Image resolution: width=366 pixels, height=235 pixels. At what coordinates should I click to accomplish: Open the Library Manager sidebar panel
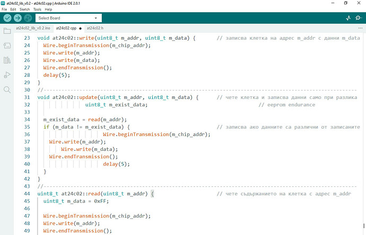pyautogui.click(x=7, y=60)
